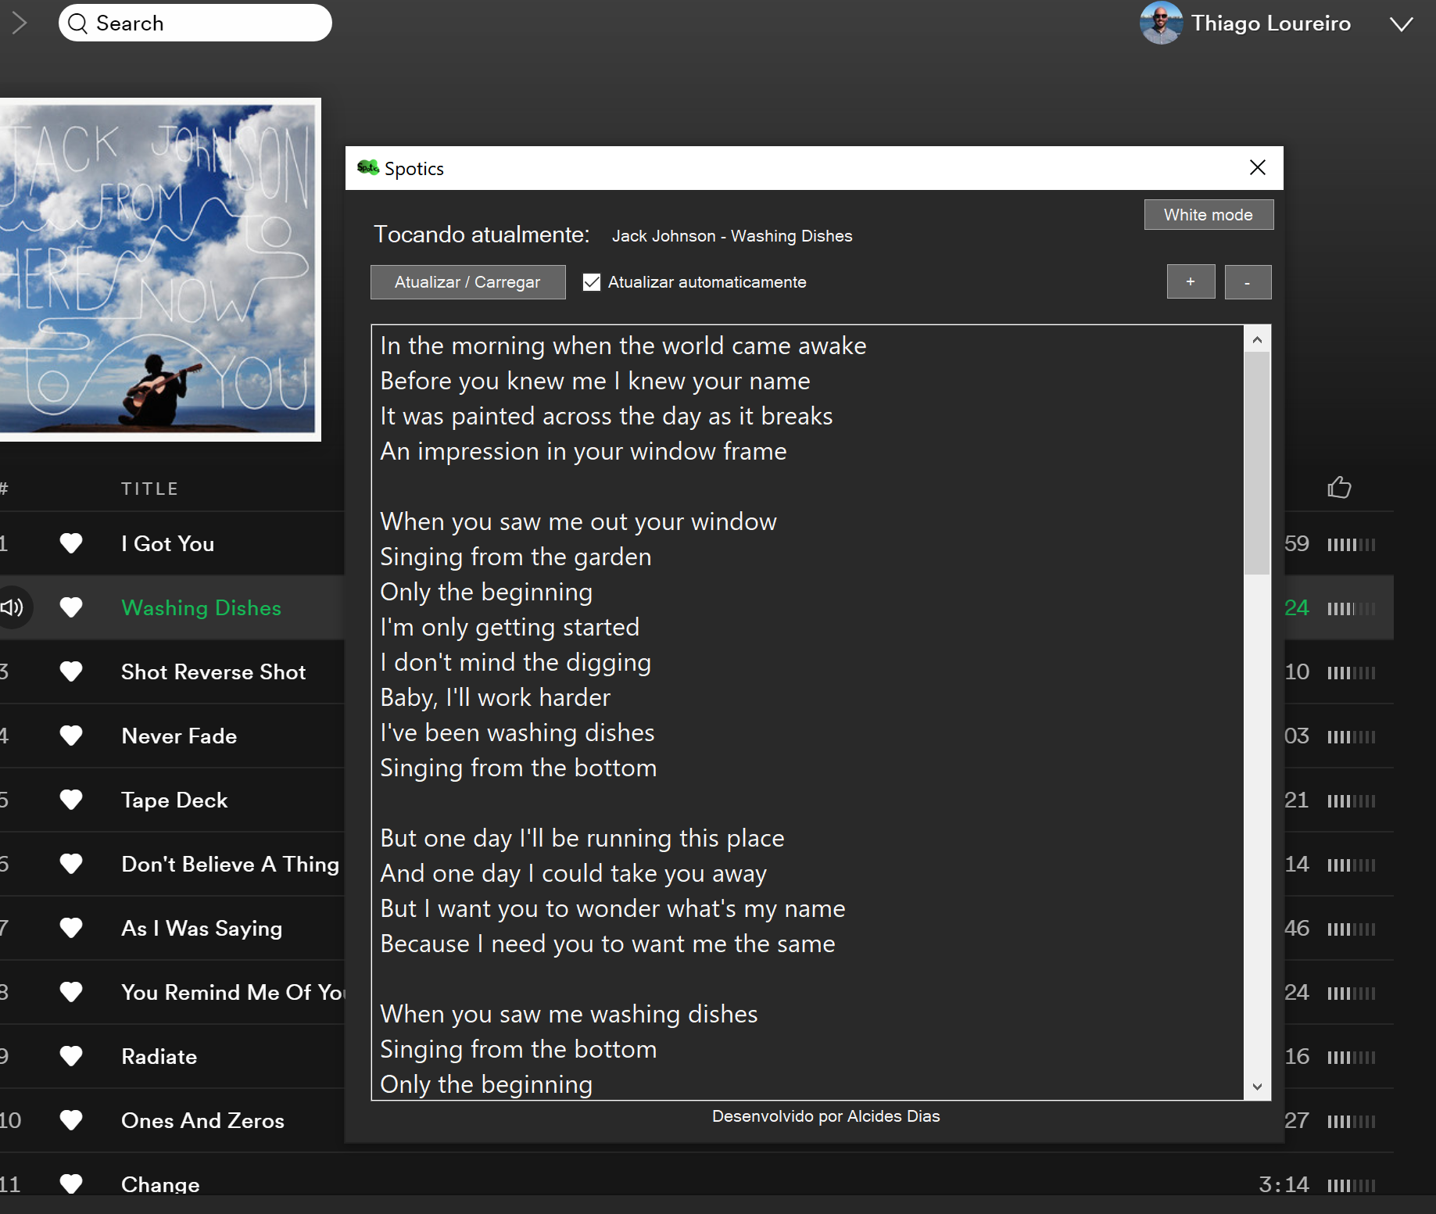Select the track Never Fade
Image resolution: width=1436 pixels, height=1214 pixels.
(x=179, y=736)
